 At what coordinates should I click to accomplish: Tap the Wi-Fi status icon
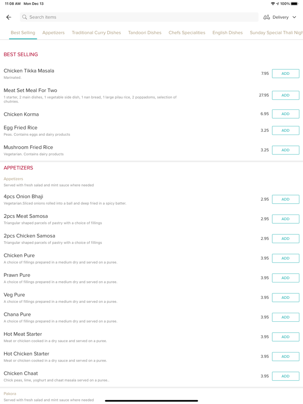tap(273, 4)
